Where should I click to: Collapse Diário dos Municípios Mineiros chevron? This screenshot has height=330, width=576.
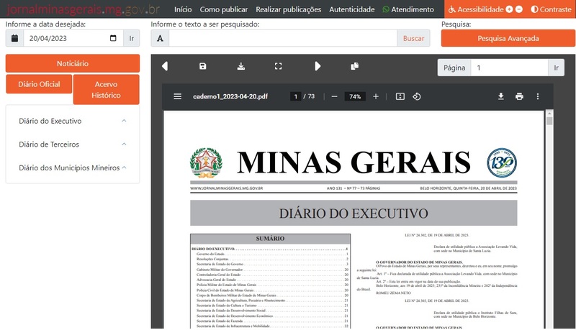pyautogui.click(x=124, y=168)
